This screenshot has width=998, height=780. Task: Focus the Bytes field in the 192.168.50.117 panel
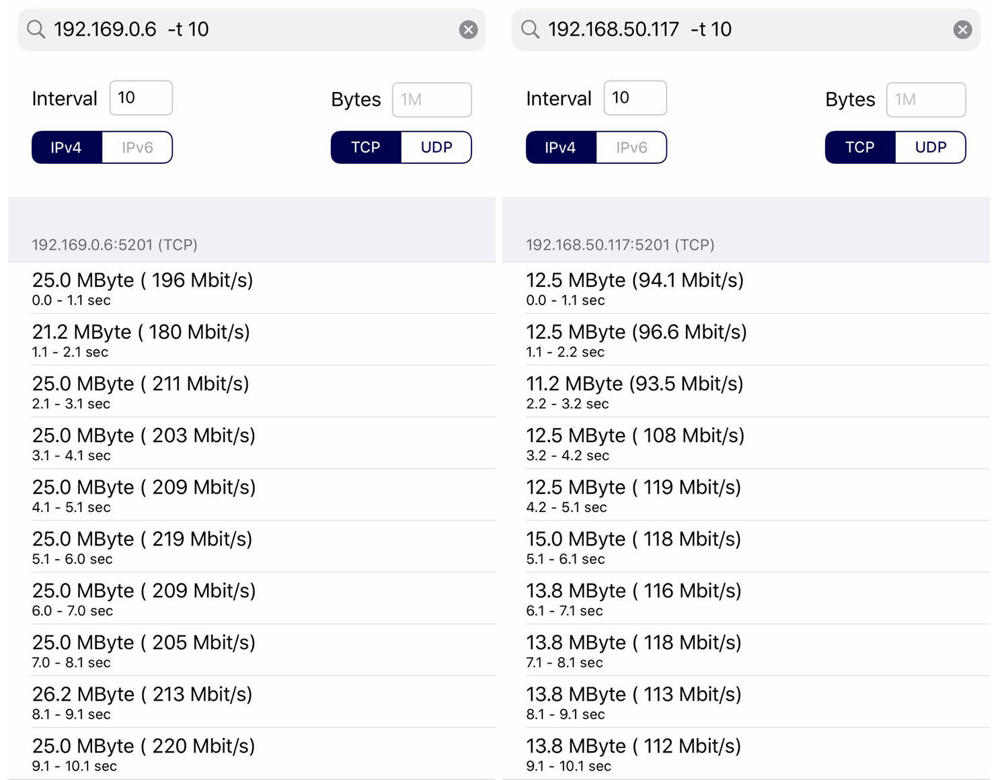(925, 100)
